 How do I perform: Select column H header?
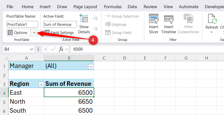tap(206, 58)
